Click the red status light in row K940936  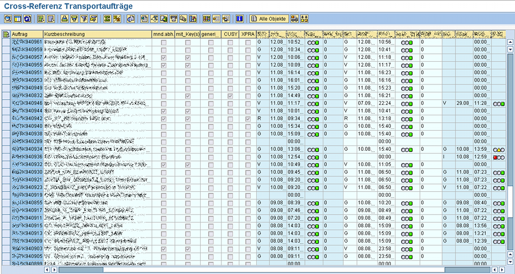click(x=495, y=158)
